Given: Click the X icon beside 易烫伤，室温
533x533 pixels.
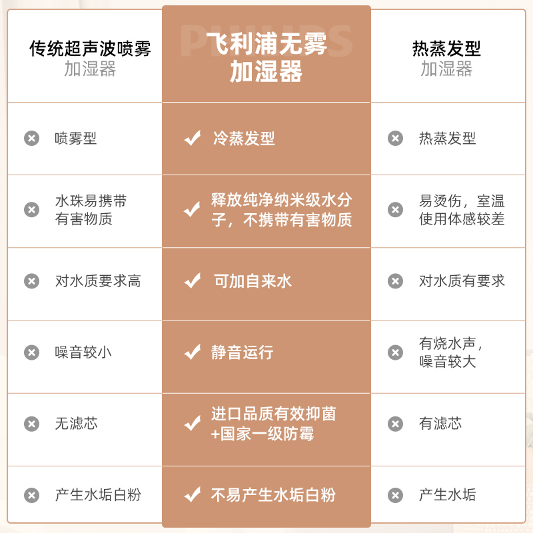Looking at the screenshot, I should point(396,210).
